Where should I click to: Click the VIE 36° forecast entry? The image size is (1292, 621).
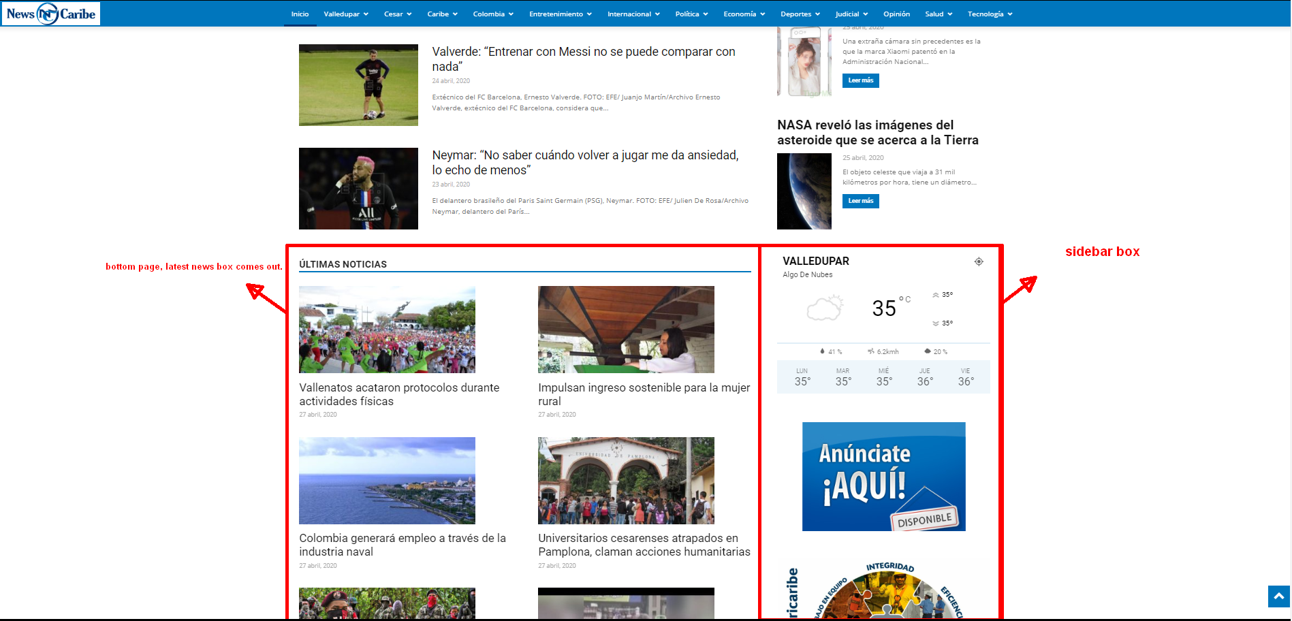pyautogui.click(x=966, y=377)
